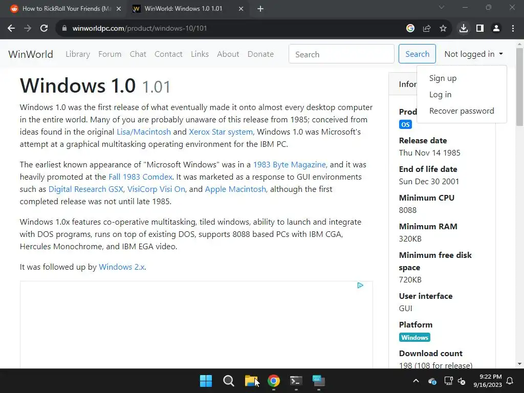Viewport: 524px width, 393px height.
Task: Open the tab search dropdown chevron
Action: click(x=442, y=7)
